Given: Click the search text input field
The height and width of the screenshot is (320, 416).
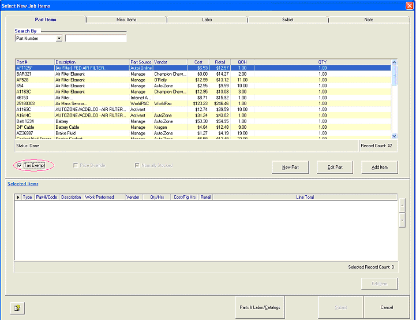Looking at the screenshot, I should [x=96, y=39].
